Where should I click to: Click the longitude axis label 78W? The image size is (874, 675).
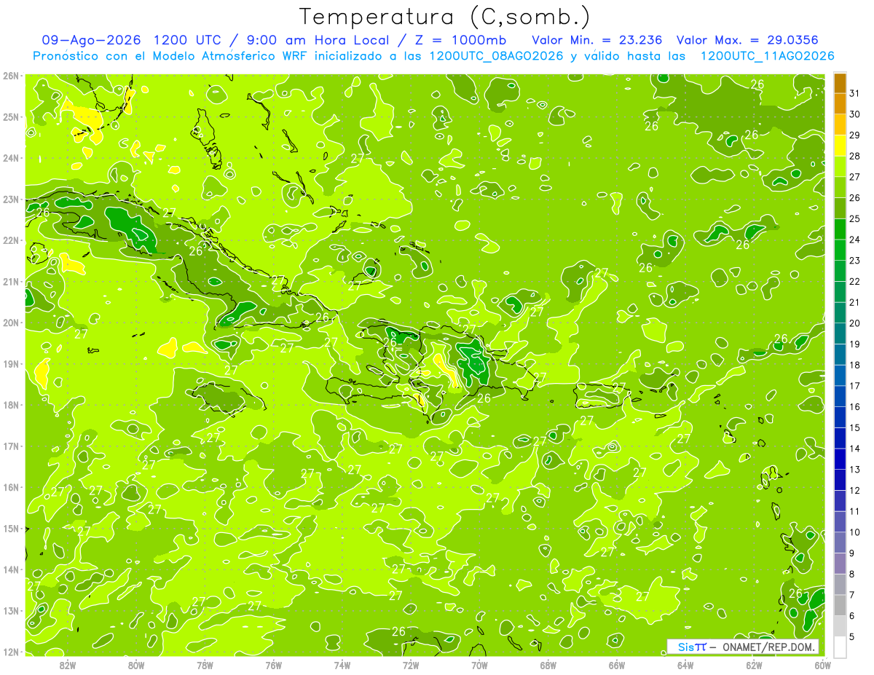click(205, 665)
